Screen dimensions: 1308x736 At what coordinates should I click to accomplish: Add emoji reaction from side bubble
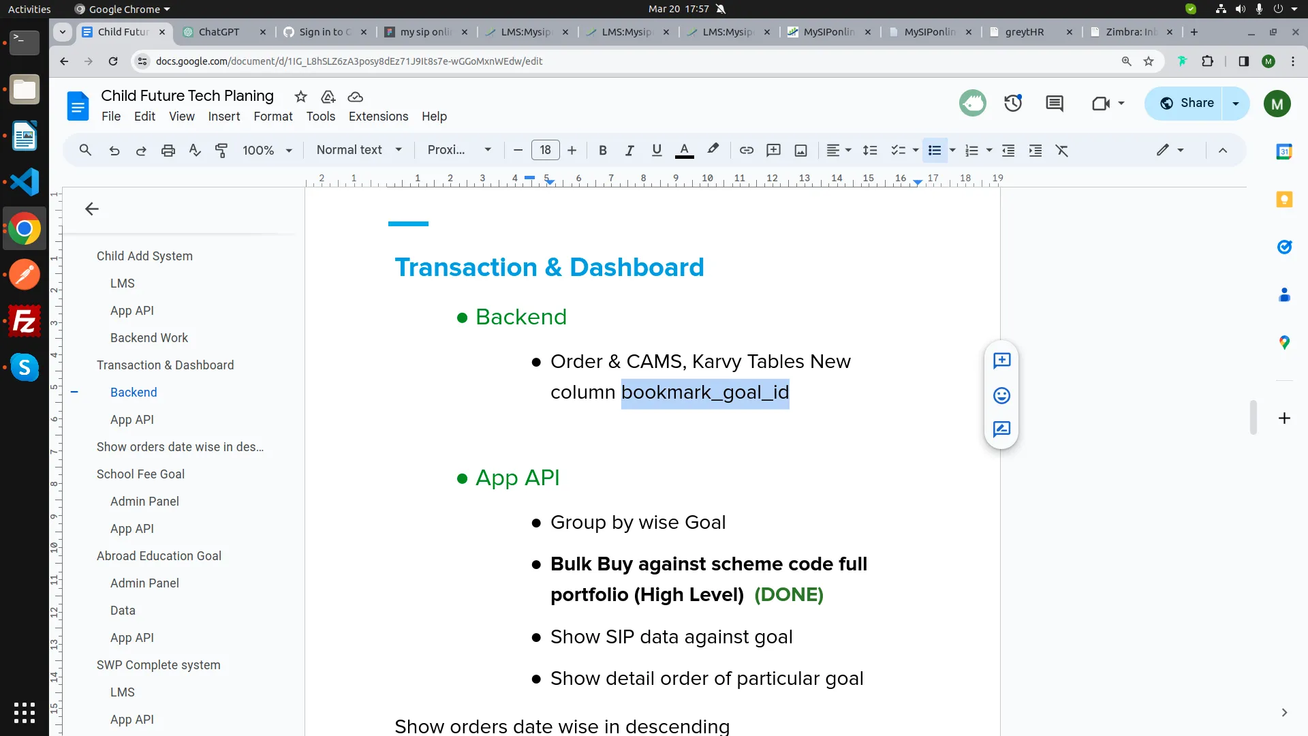click(1001, 395)
